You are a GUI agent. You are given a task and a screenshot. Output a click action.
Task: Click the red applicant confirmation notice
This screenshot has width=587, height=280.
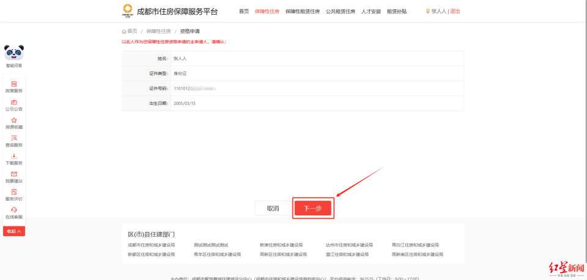coord(174,42)
